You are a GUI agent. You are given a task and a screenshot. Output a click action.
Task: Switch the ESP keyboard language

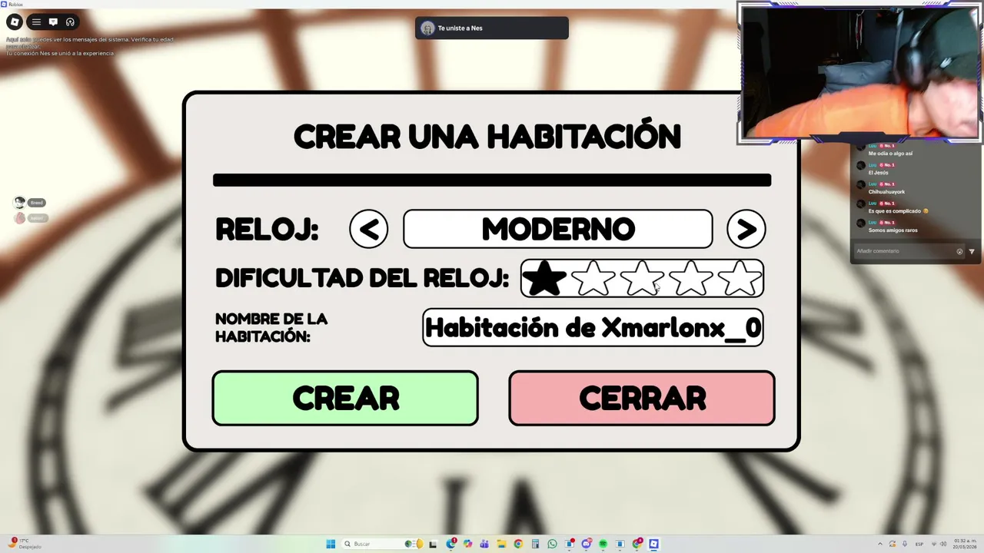(x=919, y=544)
